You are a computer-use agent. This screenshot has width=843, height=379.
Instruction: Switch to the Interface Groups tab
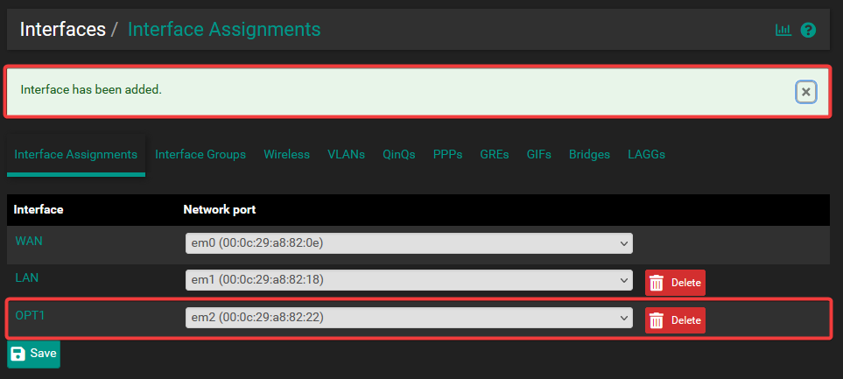tap(200, 154)
